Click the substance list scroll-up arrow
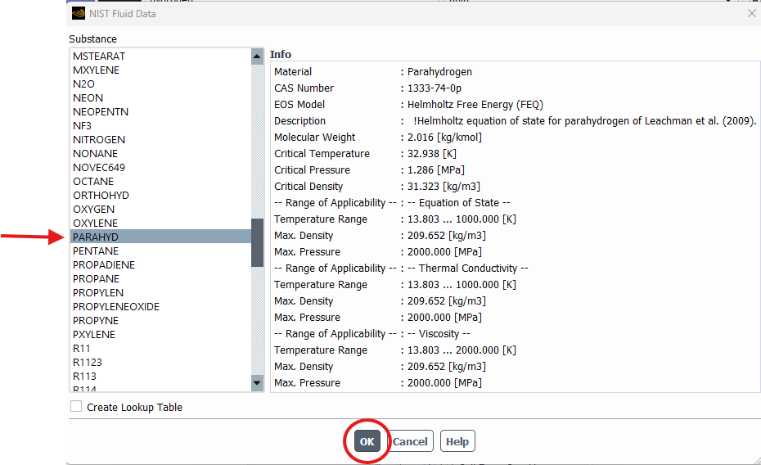 click(257, 56)
